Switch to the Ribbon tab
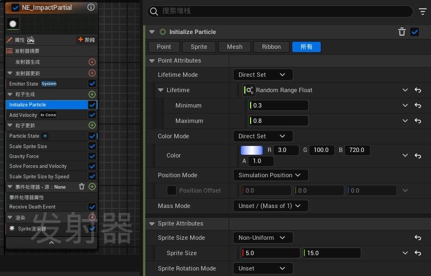The width and height of the screenshot is (431, 276). pyautogui.click(x=271, y=47)
